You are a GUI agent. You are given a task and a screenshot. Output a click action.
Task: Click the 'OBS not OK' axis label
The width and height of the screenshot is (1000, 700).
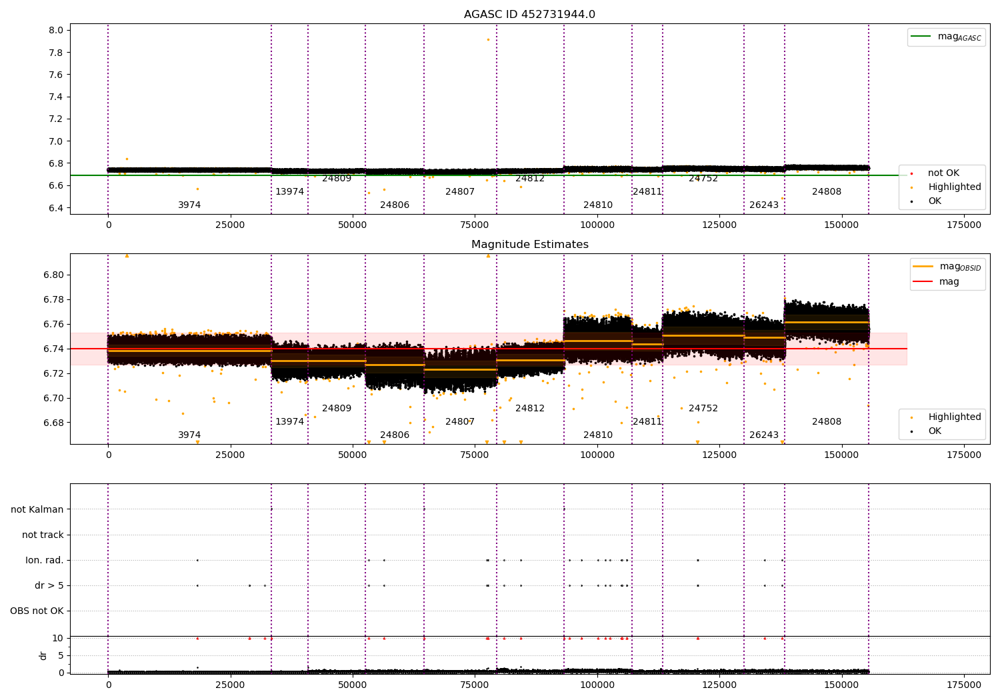click(37, 611)
